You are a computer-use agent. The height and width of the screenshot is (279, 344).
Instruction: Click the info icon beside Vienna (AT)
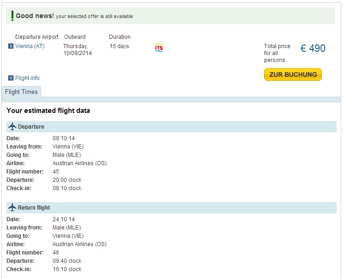(11, 46)
